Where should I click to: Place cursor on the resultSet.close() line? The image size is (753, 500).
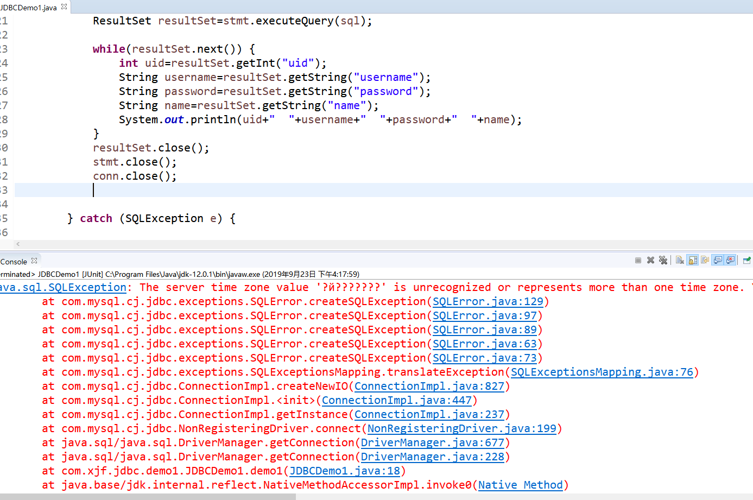point(151,148)
